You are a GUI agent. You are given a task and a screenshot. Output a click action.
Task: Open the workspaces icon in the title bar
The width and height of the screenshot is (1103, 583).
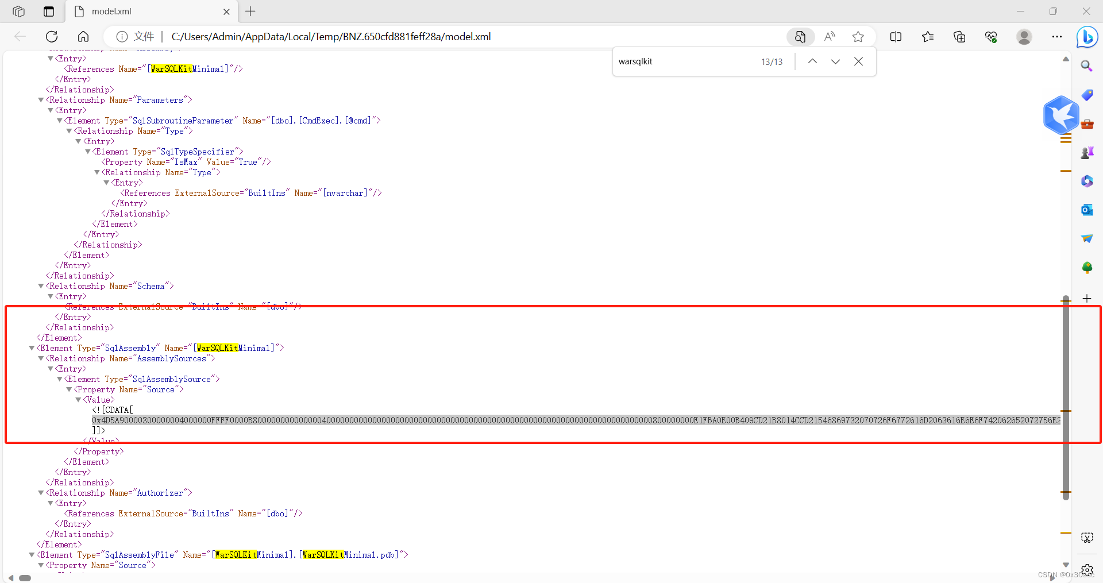coord(19,11)
